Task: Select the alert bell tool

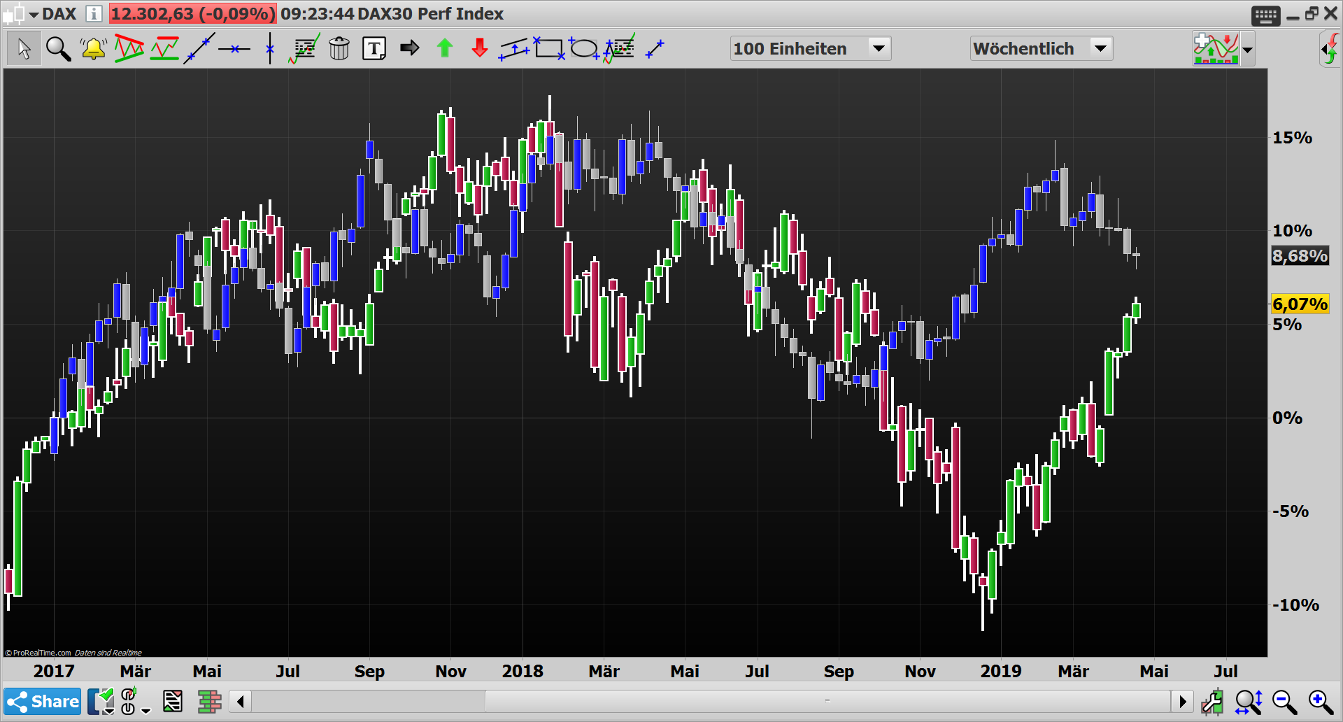Action: pos(92,48)
